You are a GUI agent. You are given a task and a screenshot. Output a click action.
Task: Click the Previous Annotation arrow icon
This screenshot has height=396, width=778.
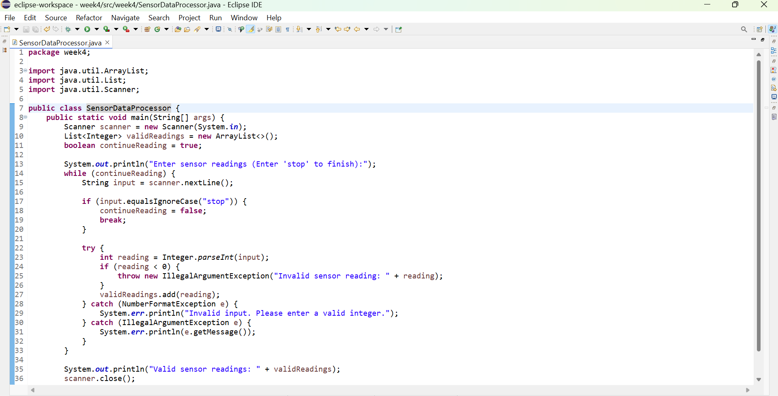pos(319,29)
